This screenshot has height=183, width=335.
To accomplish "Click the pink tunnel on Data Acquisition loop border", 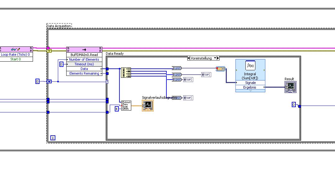I will point(48,48).
